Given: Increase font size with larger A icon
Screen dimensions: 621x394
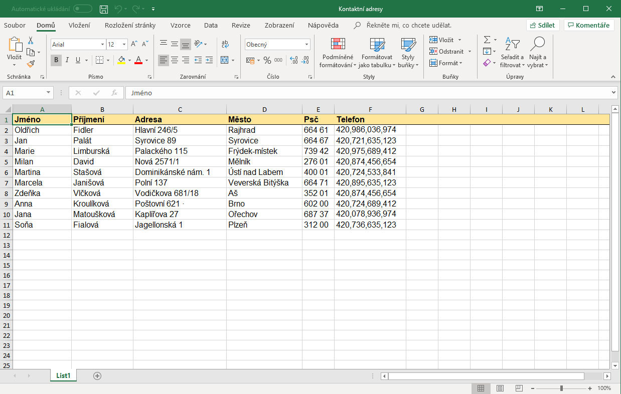Looking at the screenshot, I should 134,44.
